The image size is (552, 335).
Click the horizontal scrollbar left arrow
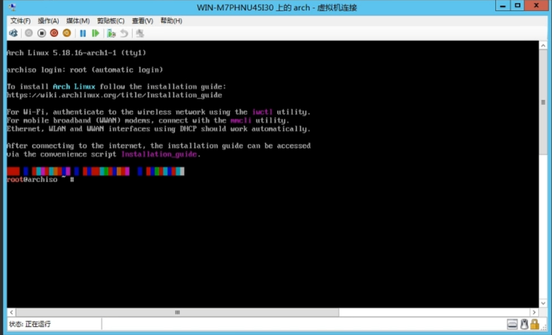tap(11, 312)
